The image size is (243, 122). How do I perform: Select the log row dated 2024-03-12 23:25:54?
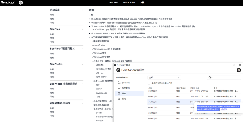(194, 102)
